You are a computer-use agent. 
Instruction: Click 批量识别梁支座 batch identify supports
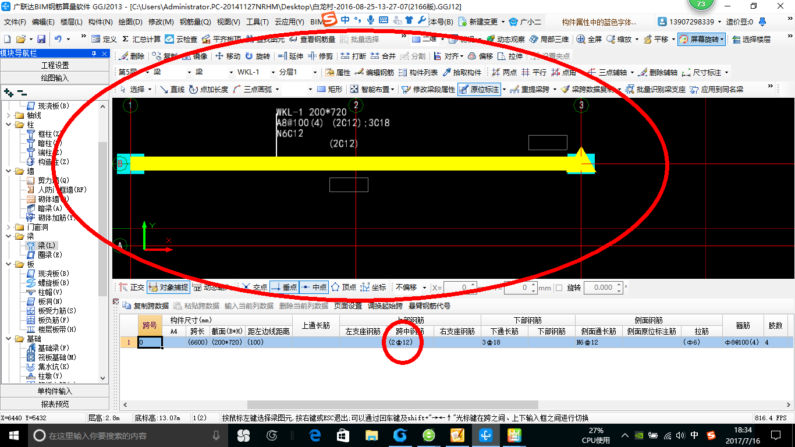[x=655, y=90]
